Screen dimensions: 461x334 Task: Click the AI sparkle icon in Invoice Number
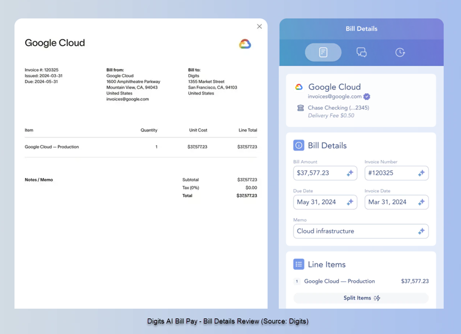421,173
